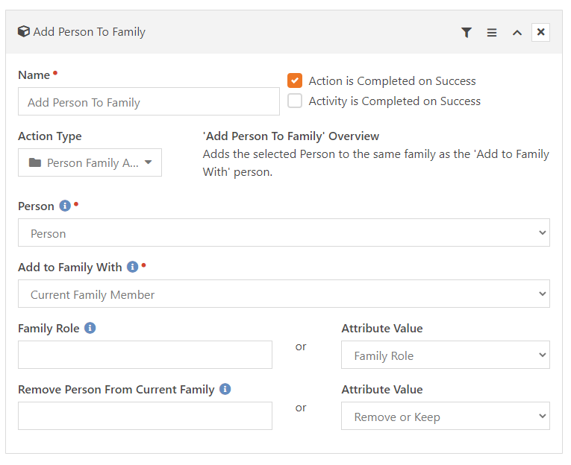Show info for Remove Person From Current Family
The height and width of the screenshot is (465, 571).
point(225,389)
